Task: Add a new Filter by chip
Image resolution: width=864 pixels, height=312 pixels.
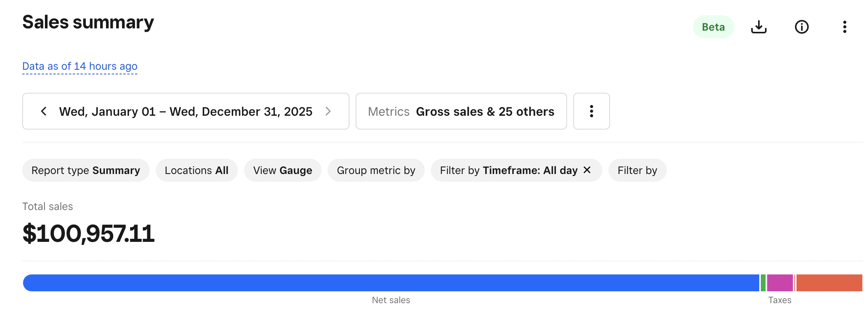Action: 637,170
